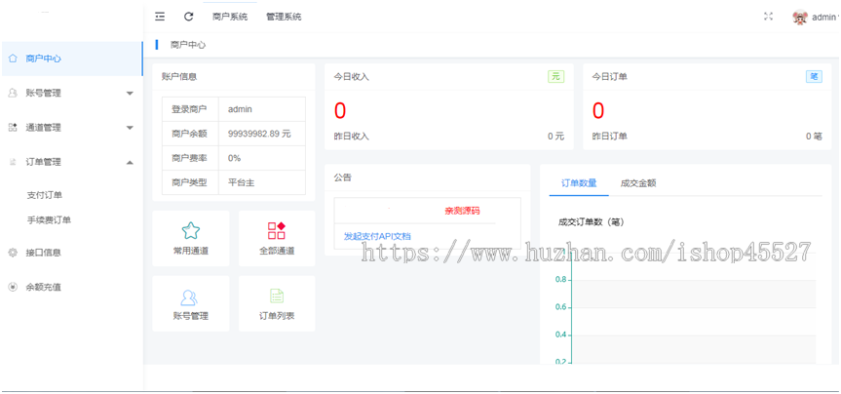Viewport: 841px width, 394px height.
Task: Click the 订单列表 shortcut label
Action: 277,316
